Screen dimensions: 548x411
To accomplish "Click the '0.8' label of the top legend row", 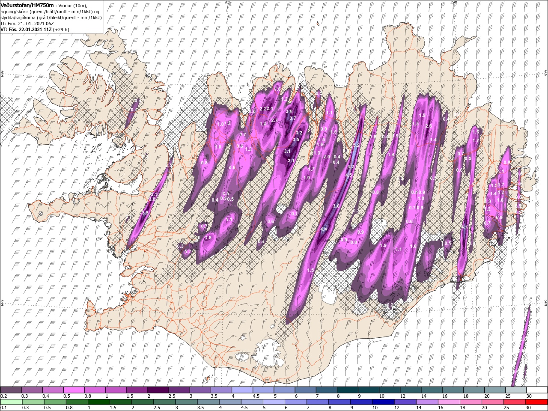I will click(88, 396).
